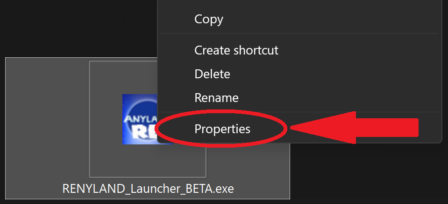Click the separator line below Copy
Image resolution: width=448 pixels, height=204 pixels.
click(x=299, y=34)
